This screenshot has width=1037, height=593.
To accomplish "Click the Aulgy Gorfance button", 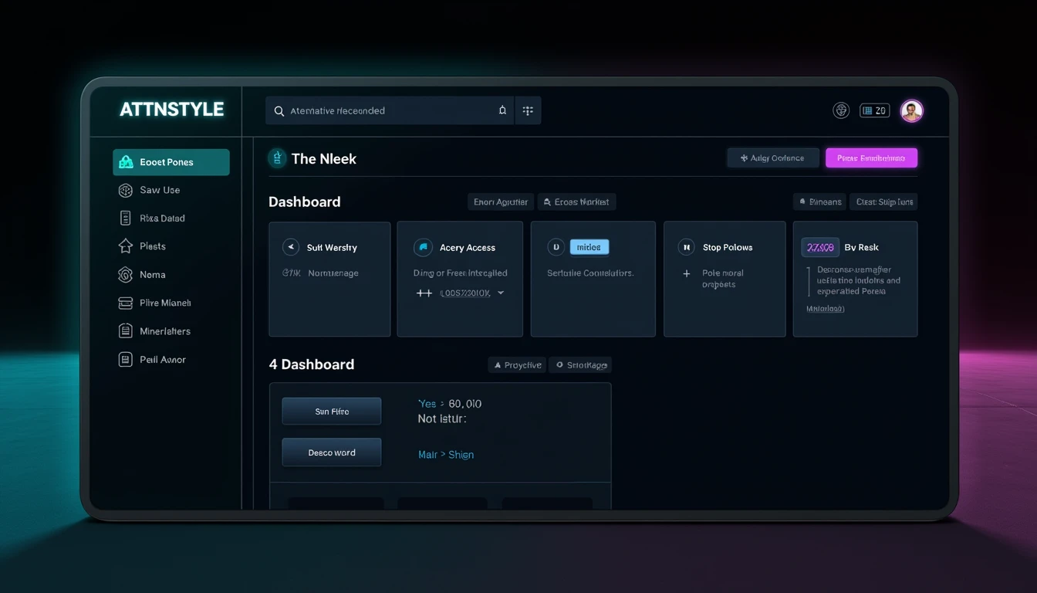I will (773, 158).
